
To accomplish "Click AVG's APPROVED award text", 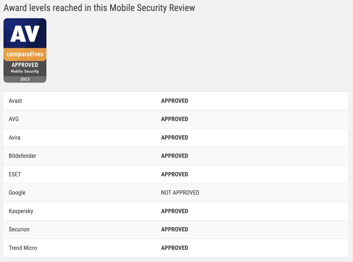I will point(174,119).
